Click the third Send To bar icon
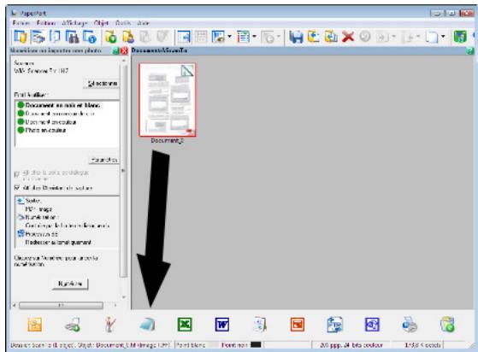This screenshot has height=352, width=478. coord(110,325)
